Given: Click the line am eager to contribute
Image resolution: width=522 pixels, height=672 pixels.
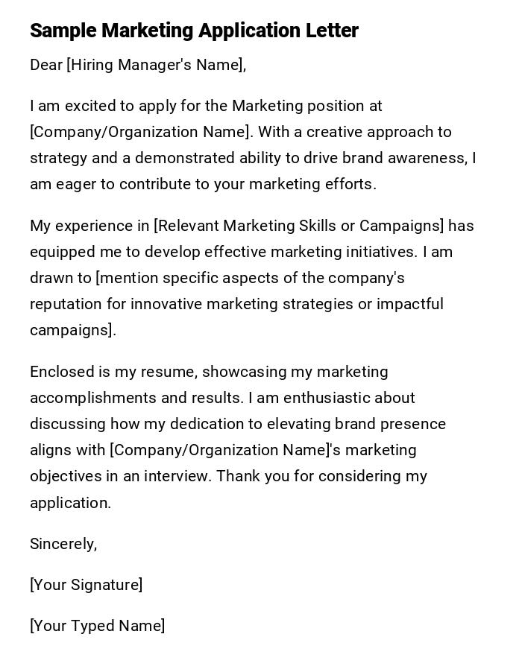Looking at the screenshot, I should tap(203, 184).
